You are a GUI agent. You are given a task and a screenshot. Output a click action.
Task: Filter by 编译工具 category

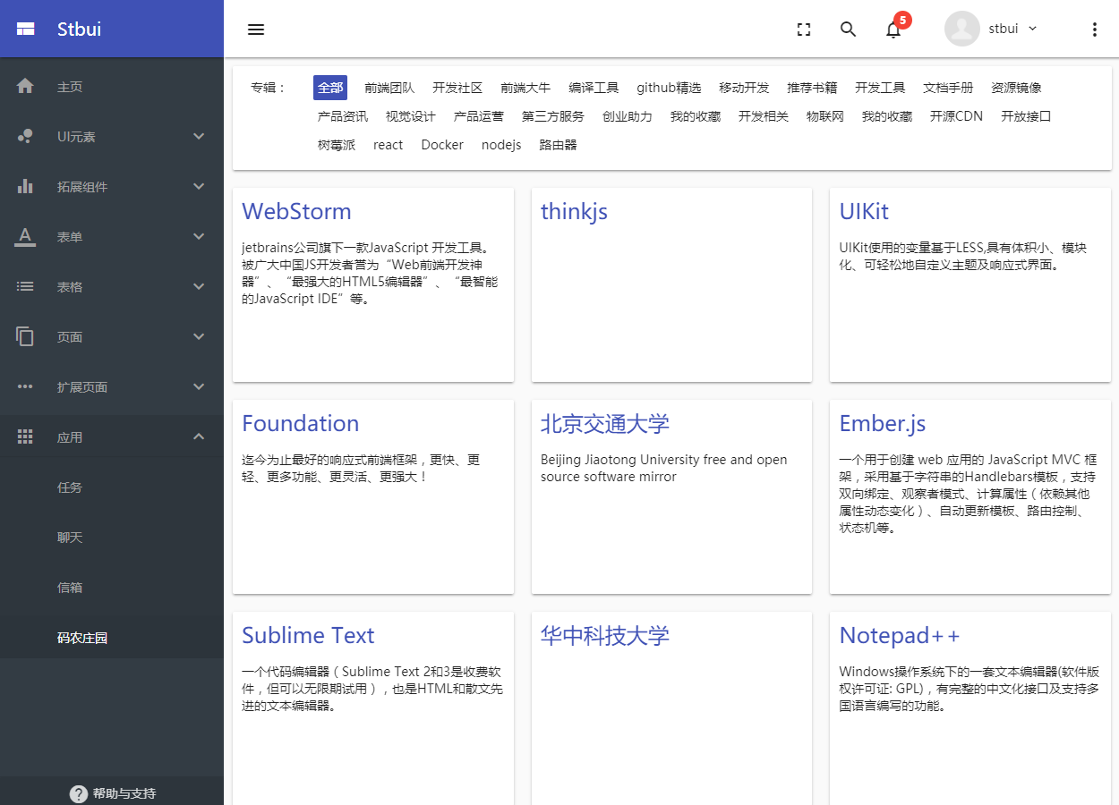[594, 88]
